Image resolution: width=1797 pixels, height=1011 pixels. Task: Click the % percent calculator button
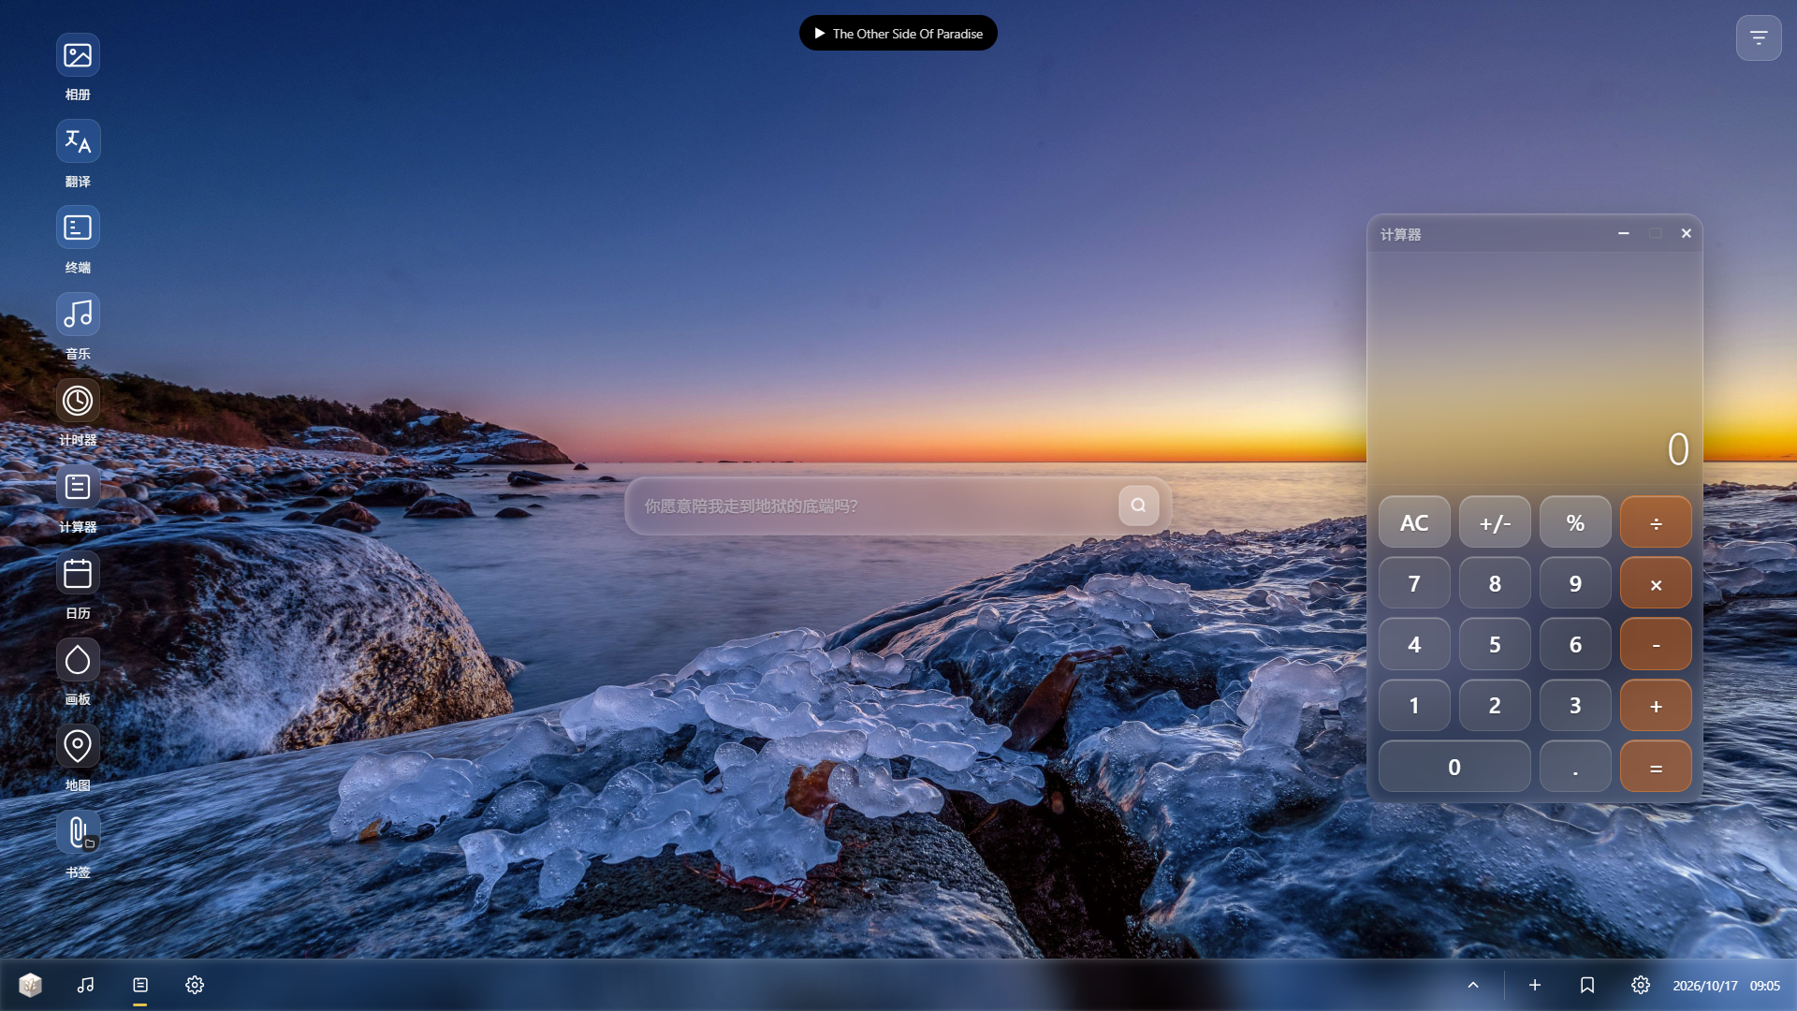point(1575,522)
